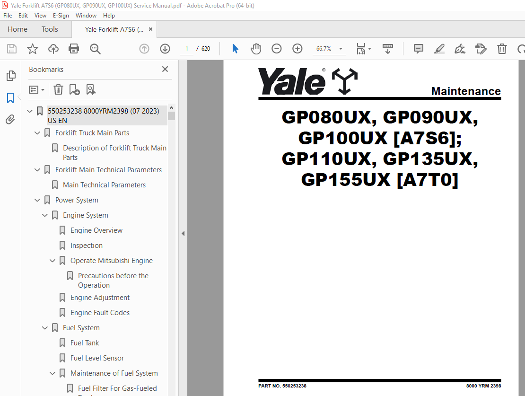Click the bookmarks scrollbar up arrow

pyautogui.click(x=171, y=108)
